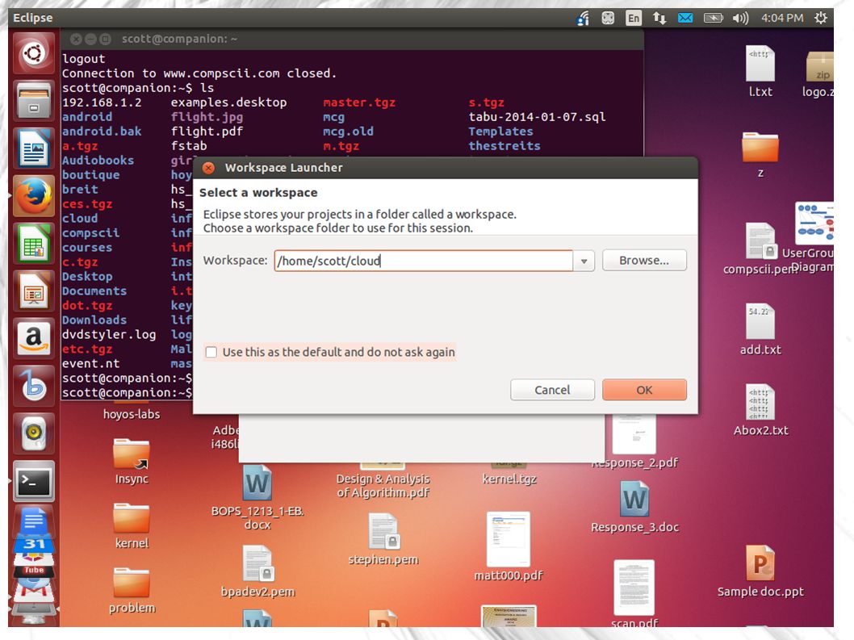Click 'tabu-2014-01-07.sql' in terminal listing

pyautogui.click(x=537, y=116)
